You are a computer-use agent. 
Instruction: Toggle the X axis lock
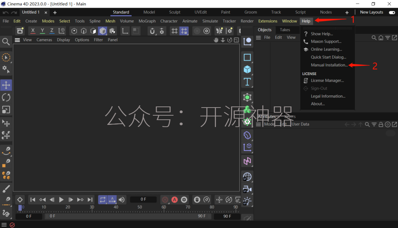pyautogui.click(x=33, y=31)
